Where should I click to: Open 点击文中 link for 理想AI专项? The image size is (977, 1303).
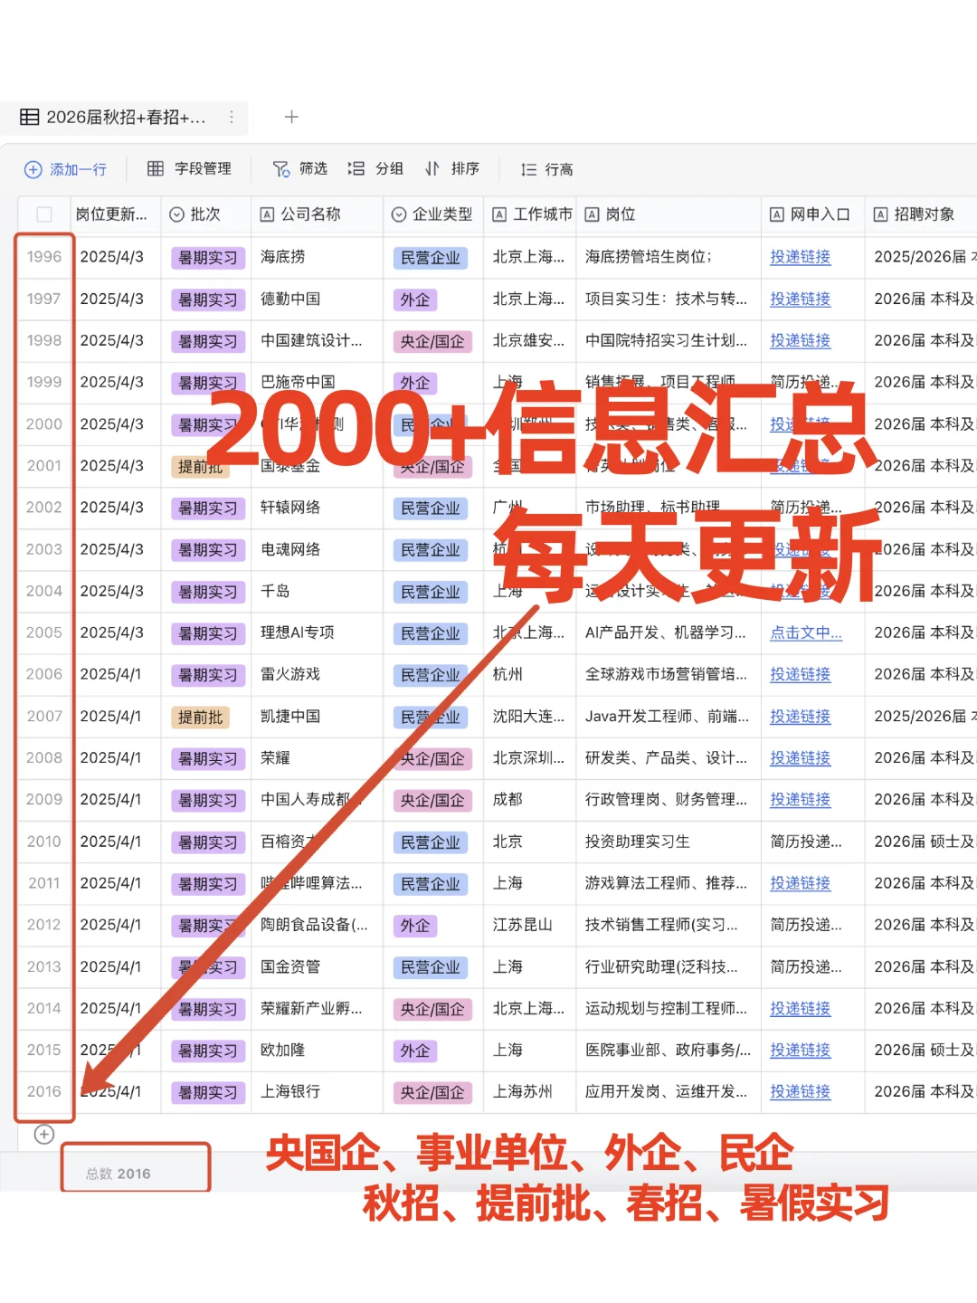[x=805, y=632]
